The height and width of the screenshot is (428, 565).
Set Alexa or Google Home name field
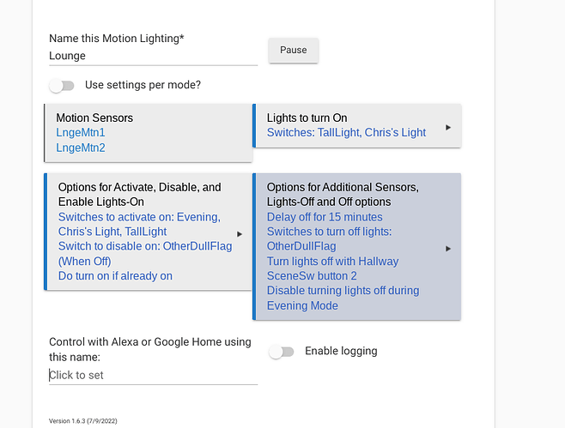coord(154,375)
